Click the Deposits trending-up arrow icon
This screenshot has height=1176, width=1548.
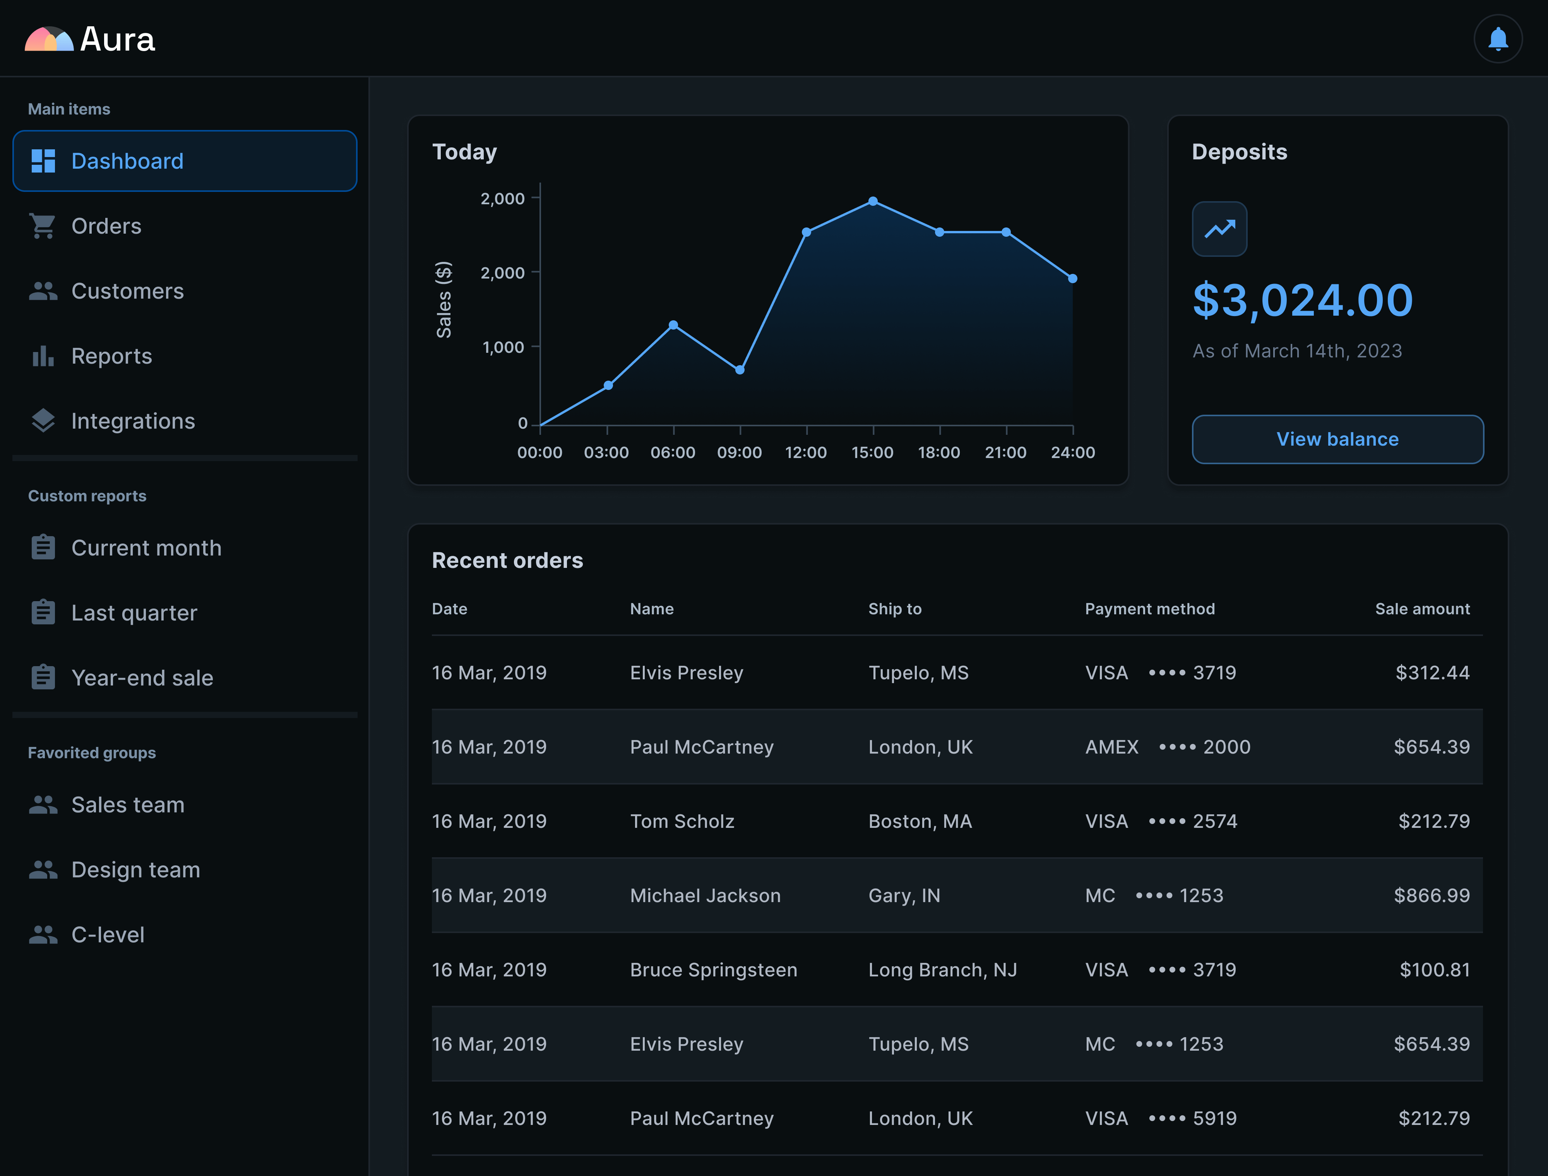pyautogui.click(x=1219, y=229)
